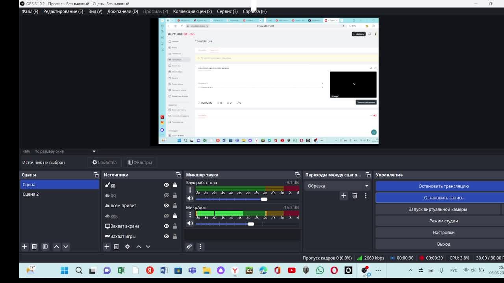Remove the selected source with the trash icon
504x283 pixels.
point(116,246)
